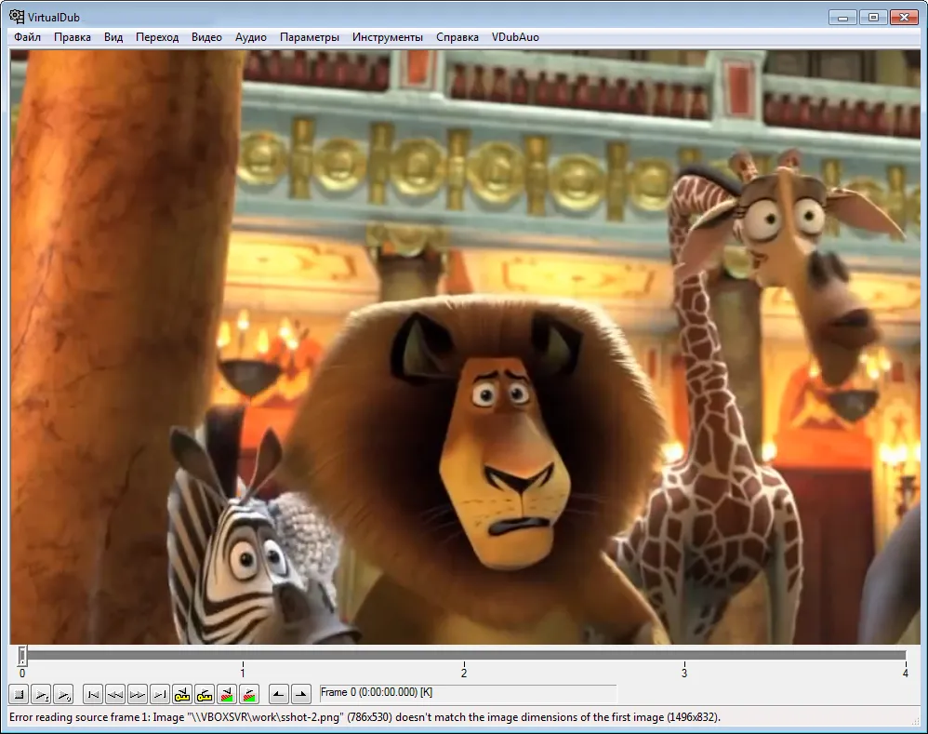Jump to previous scene change
The height and width of the screenshot is (734, 928).
tap(227, 694)
